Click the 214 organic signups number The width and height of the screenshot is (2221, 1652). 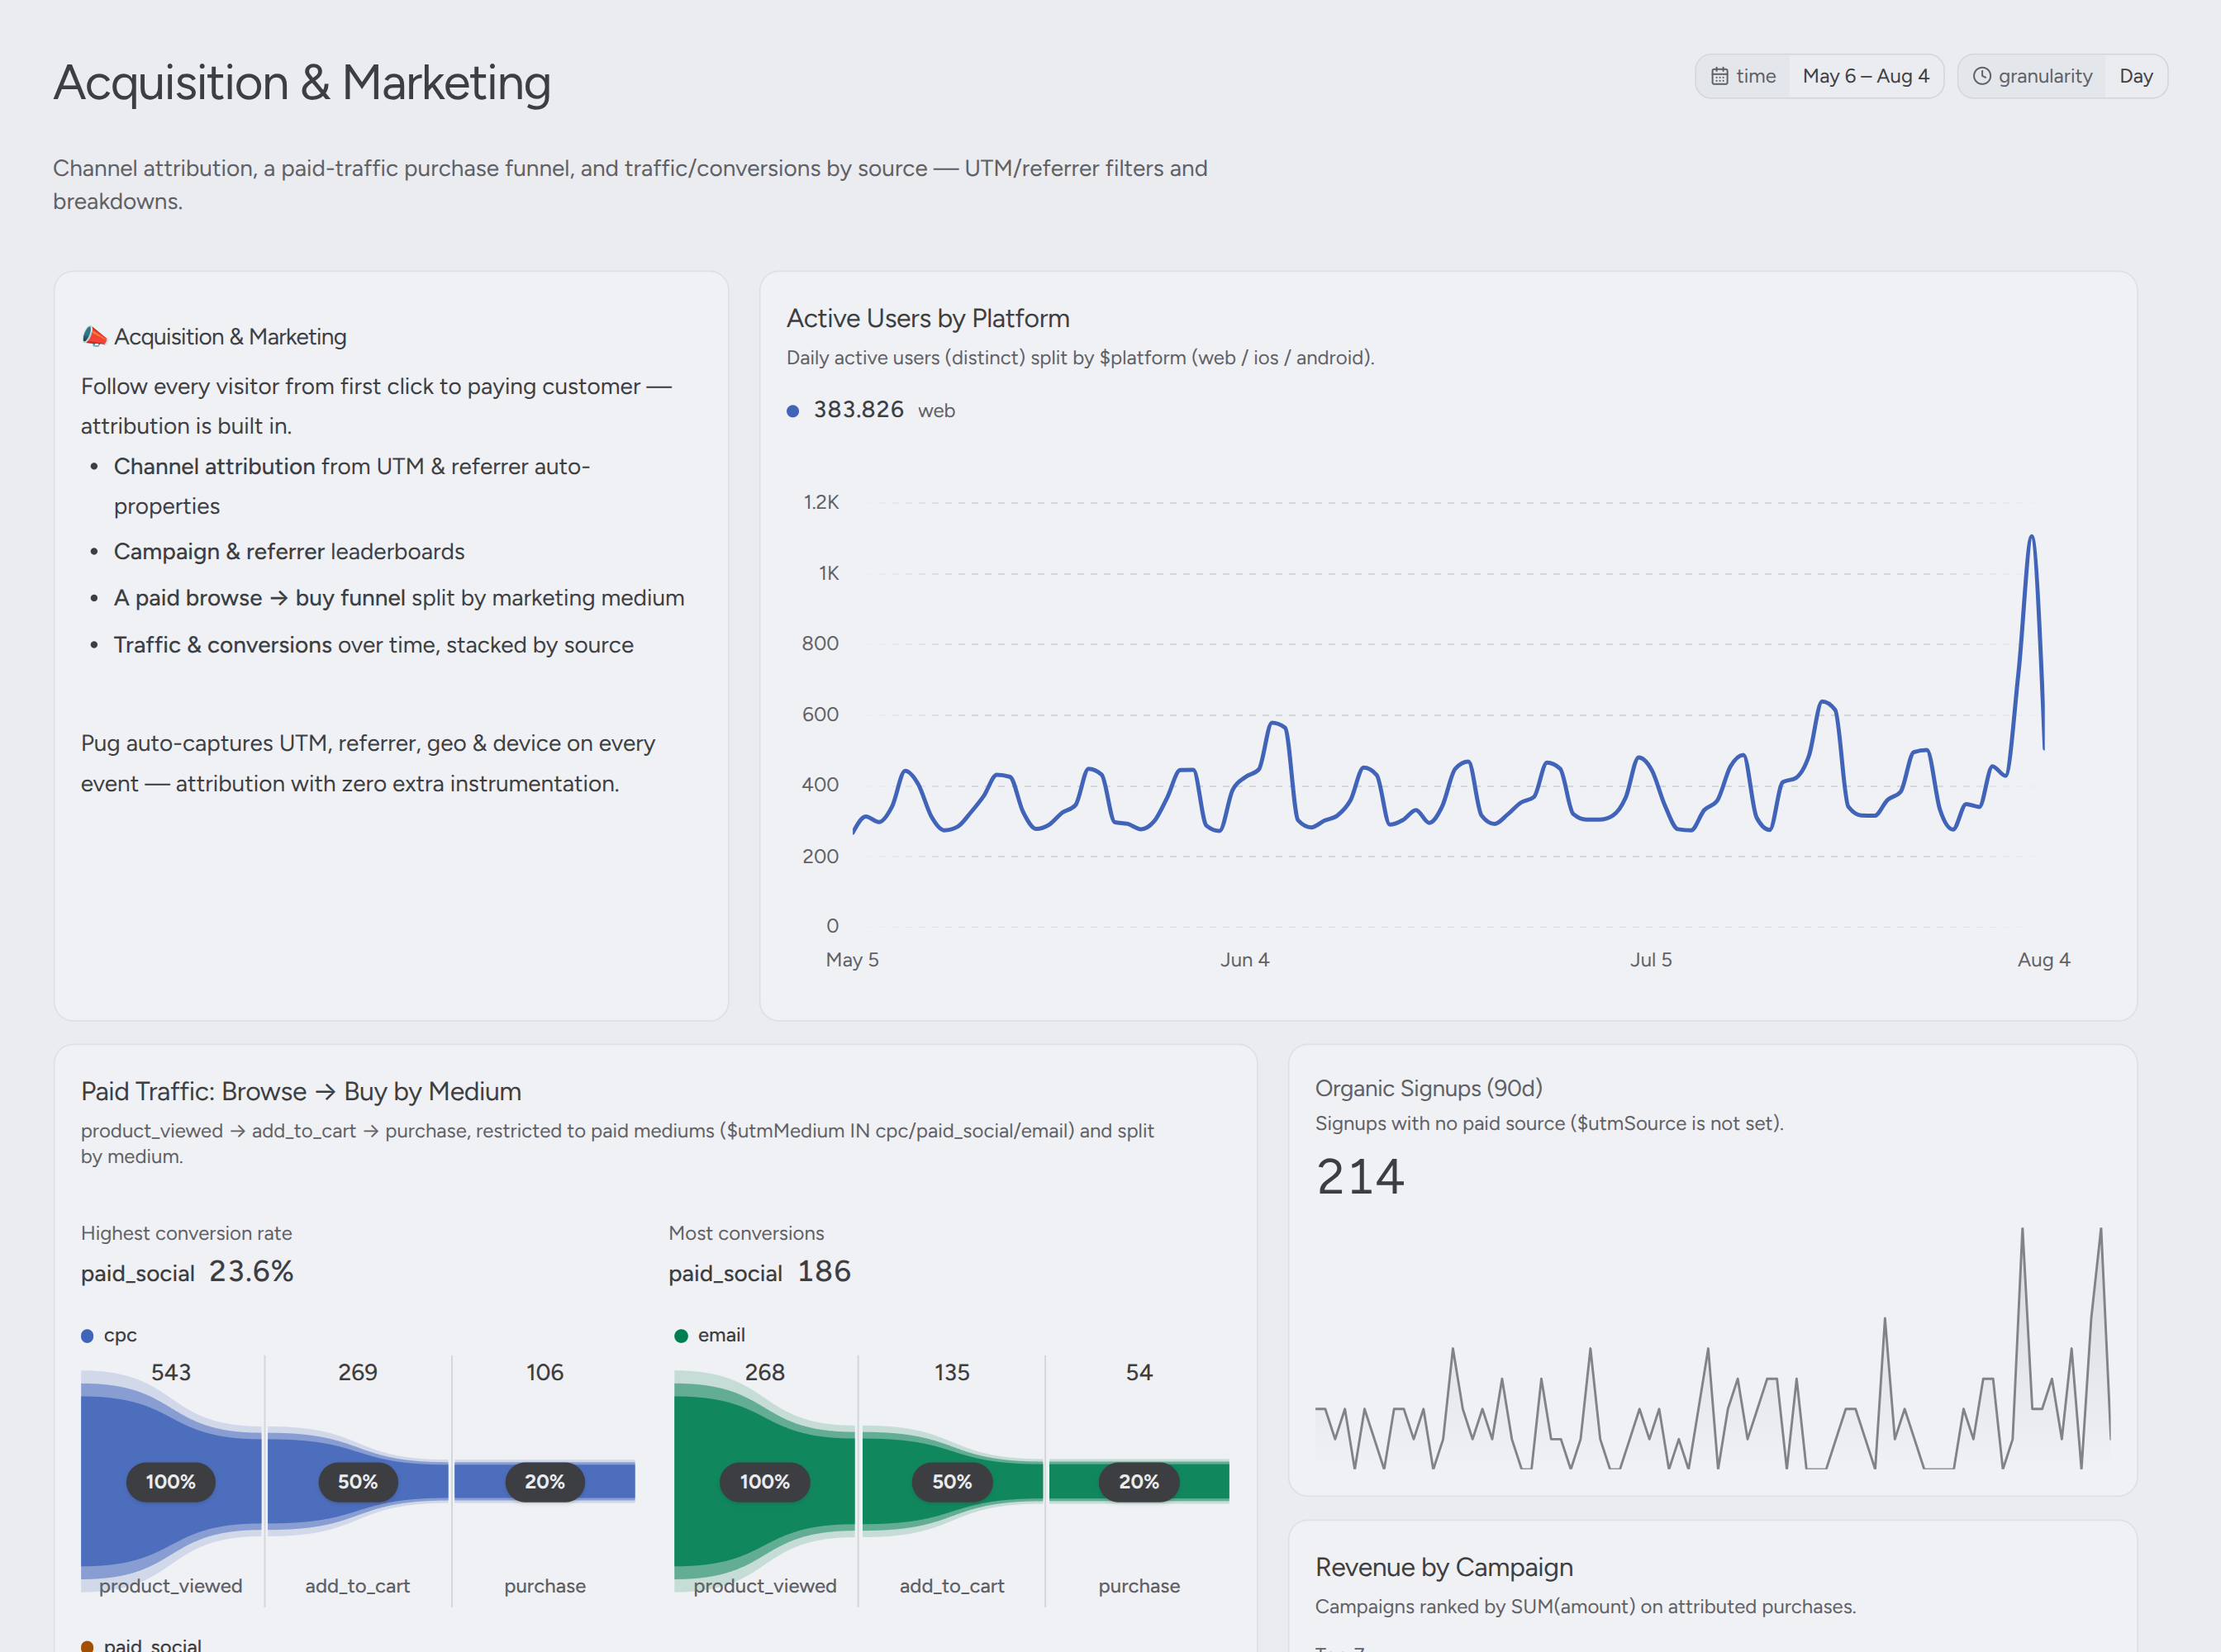click(1361, 1177)
